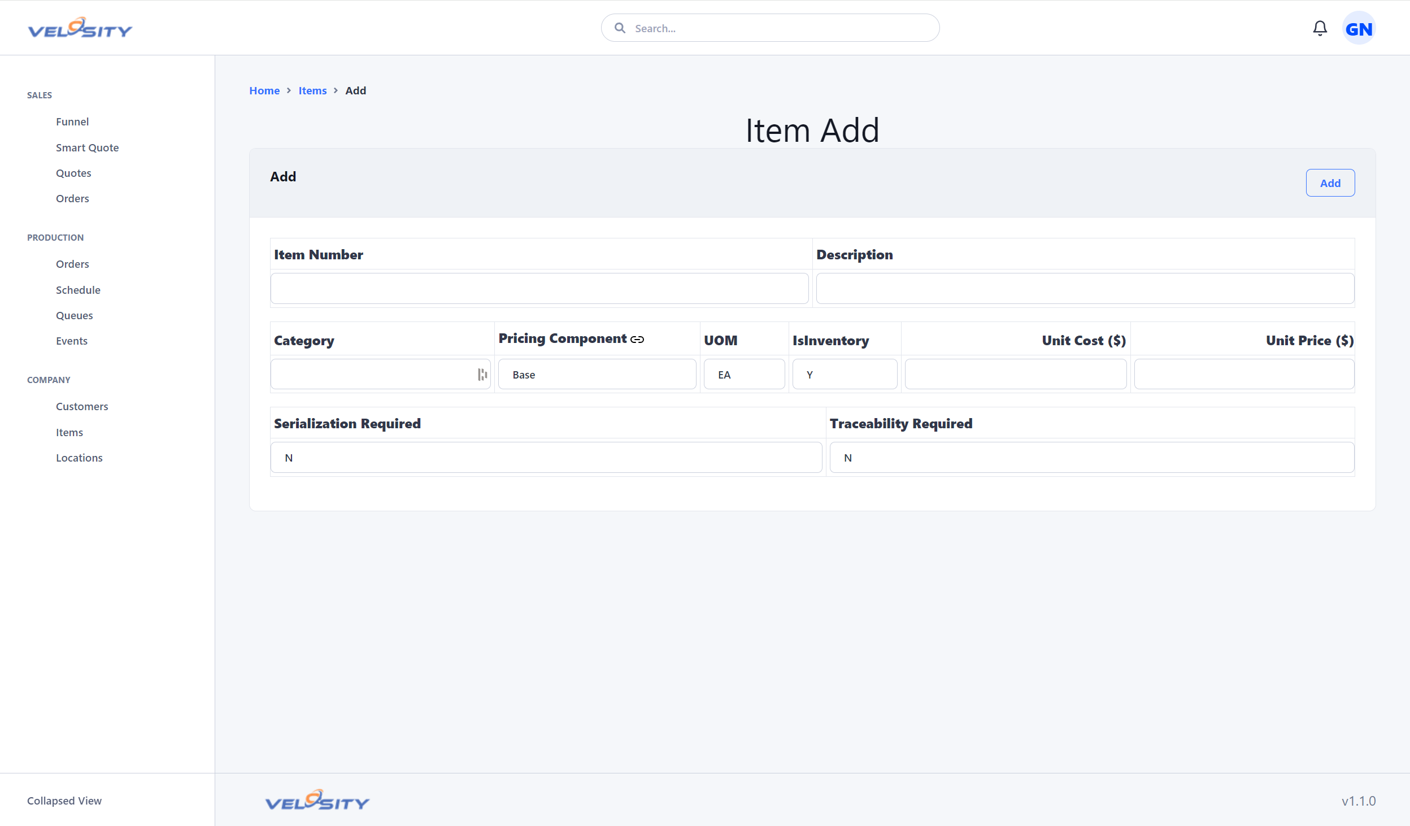Screen dimensions: 1410x826
Task: Click the Unit Cost dollar input field
Action: [1016, 373]
